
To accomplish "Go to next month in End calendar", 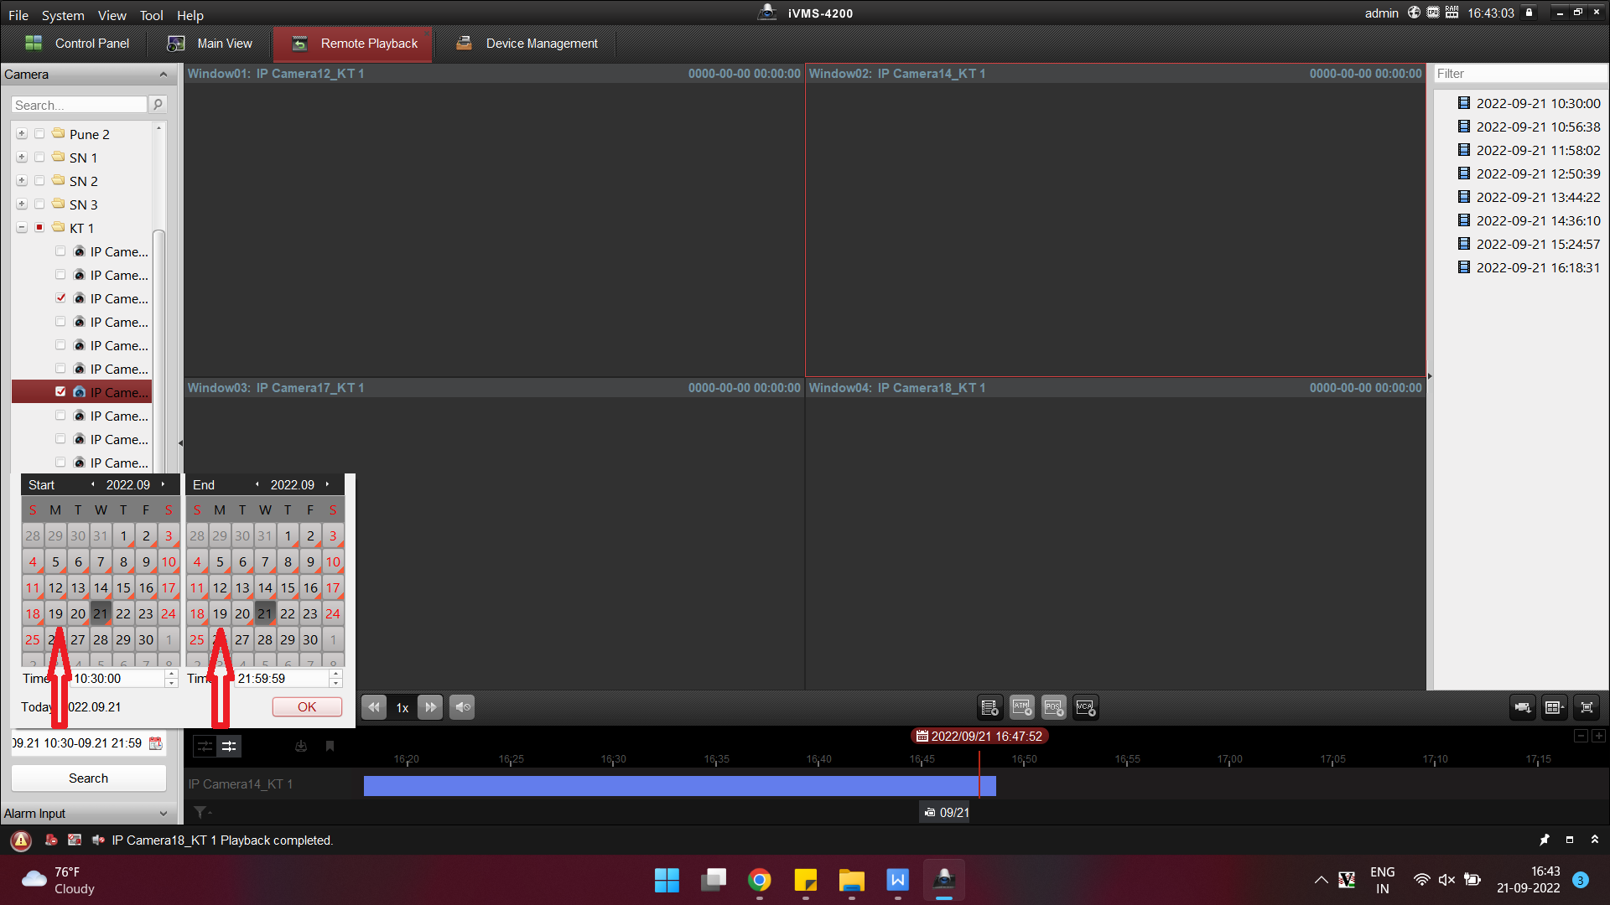I will (327, 484).
